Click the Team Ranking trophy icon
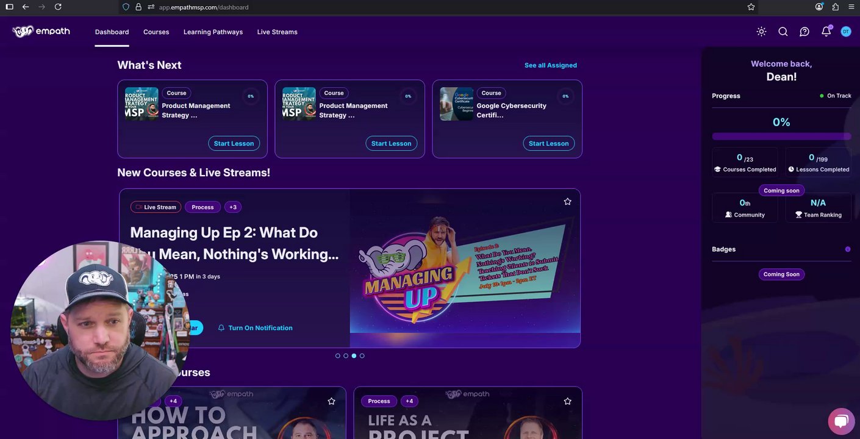Screen dimensions: 860x439 click(x=799, y=215)
